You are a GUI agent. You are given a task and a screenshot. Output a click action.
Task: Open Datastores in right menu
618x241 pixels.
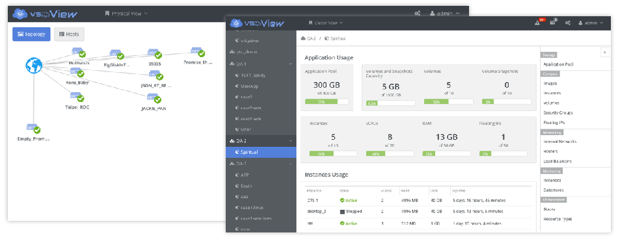pyautogui.click(x=553, y=190)
